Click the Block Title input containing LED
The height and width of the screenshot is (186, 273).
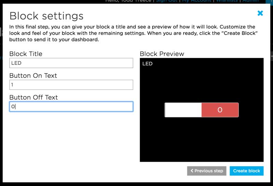coord(71,63)
